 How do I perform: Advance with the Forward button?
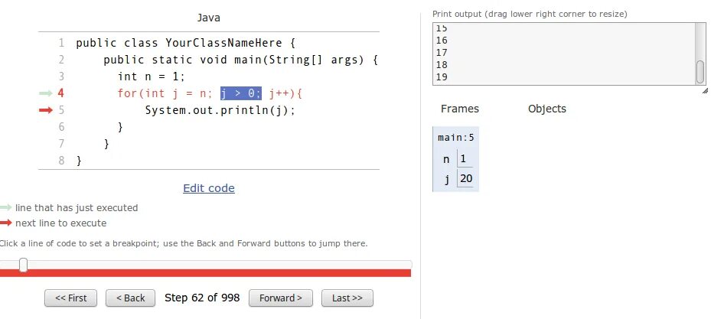[281, 298]
